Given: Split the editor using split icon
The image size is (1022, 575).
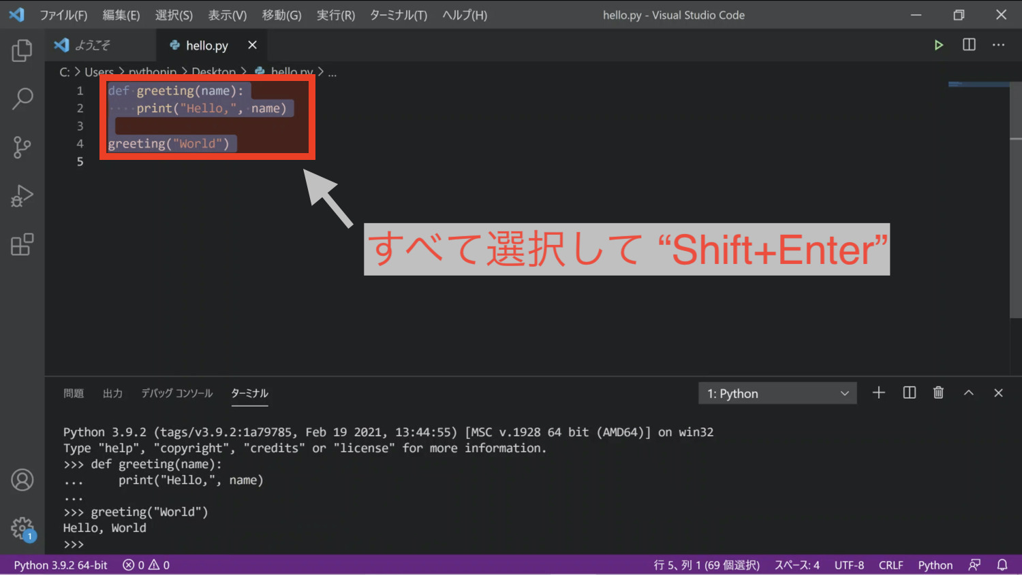Looking at the screenshot, I should click(x=968, y=45).
